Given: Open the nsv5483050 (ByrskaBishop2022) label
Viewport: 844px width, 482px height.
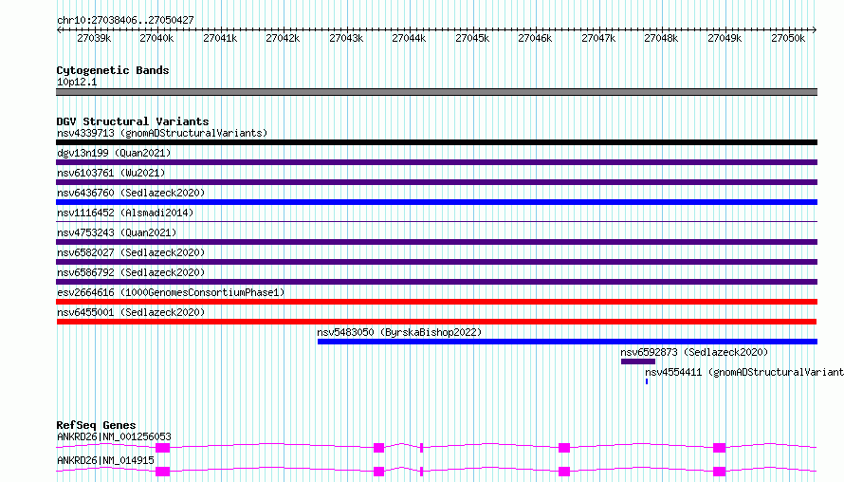Looking at the screenshot, I should [399, 332].
